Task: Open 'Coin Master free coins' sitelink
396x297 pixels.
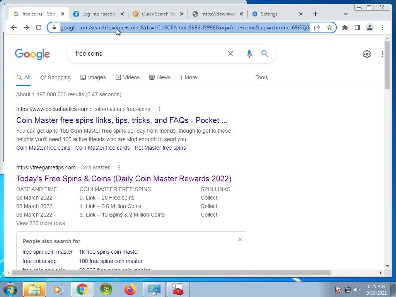Action: 43,148
